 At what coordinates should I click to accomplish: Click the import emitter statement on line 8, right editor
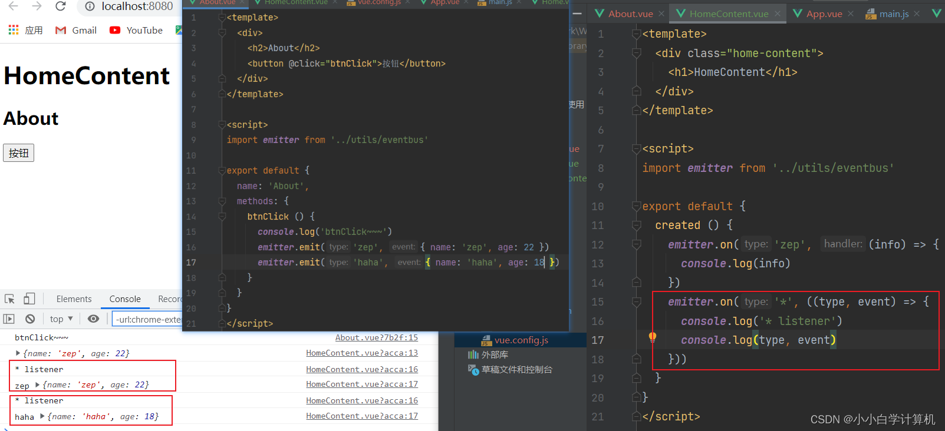pos(768,168)
